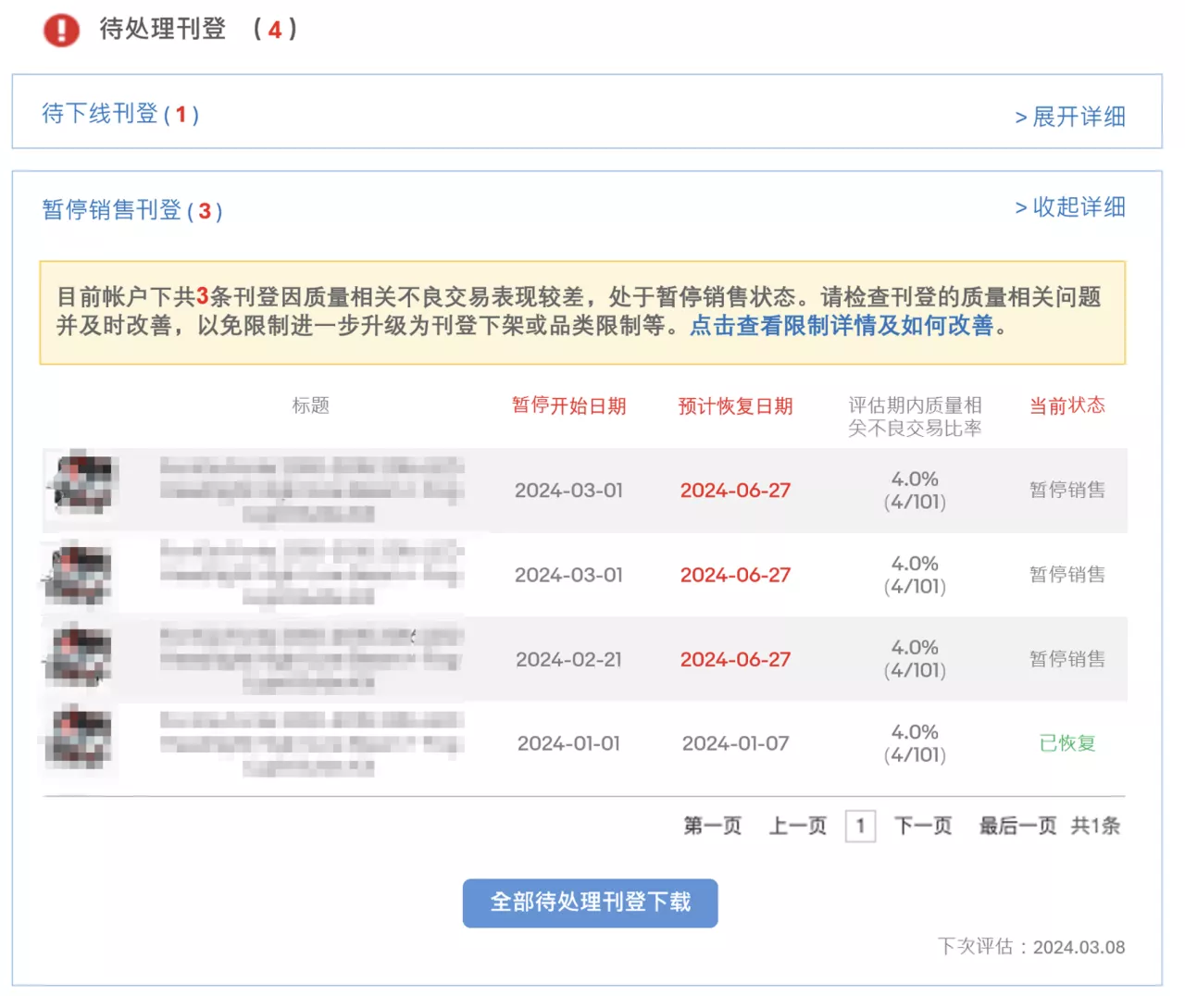Click the 当前状态 column header
This screenshot has height=996, width=1185.
coord(1066,405)
